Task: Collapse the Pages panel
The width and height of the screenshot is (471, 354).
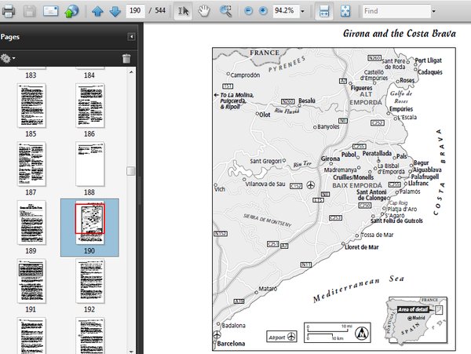Action: (x=131, y=37)
